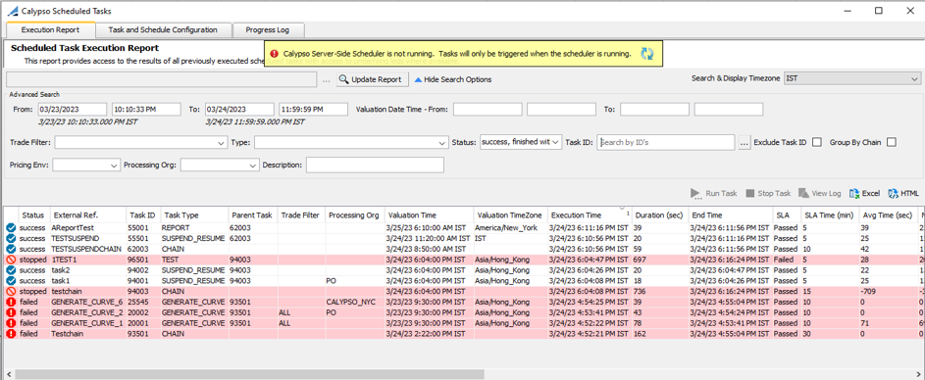925x380 pixels.
Task: Click the Run Task play icon
Action: pos(696,193)
